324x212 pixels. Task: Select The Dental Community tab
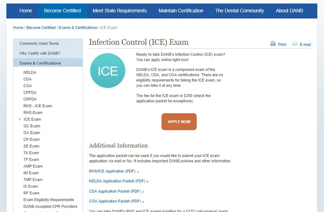pos(240,11)
